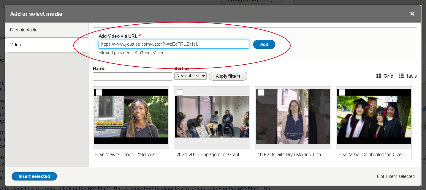Click the Insert selected button
The height and width of the screenshot is (190, 426).
point(34,176)
